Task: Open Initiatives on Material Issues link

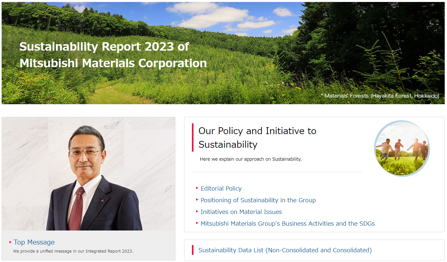Action: 241,212
